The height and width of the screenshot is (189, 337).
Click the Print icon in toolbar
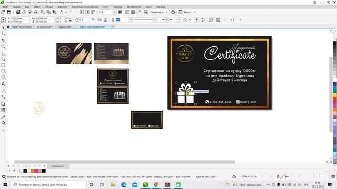(36, 12)
